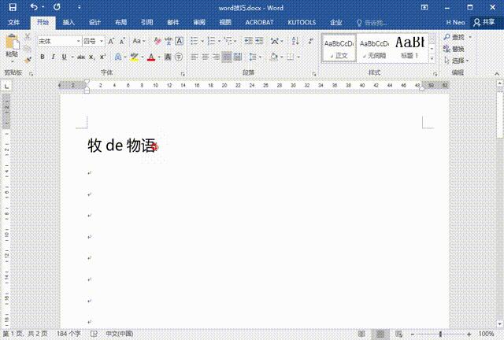Open the 文件 tab

pos(14,22)
